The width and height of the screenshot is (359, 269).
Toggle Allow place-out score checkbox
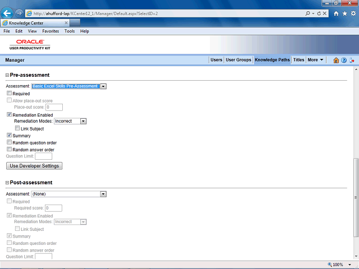click(x=9, y=100)
